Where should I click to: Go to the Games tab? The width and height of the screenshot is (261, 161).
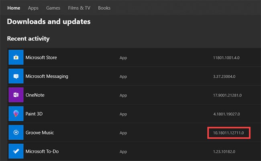(x=53, y=8)
